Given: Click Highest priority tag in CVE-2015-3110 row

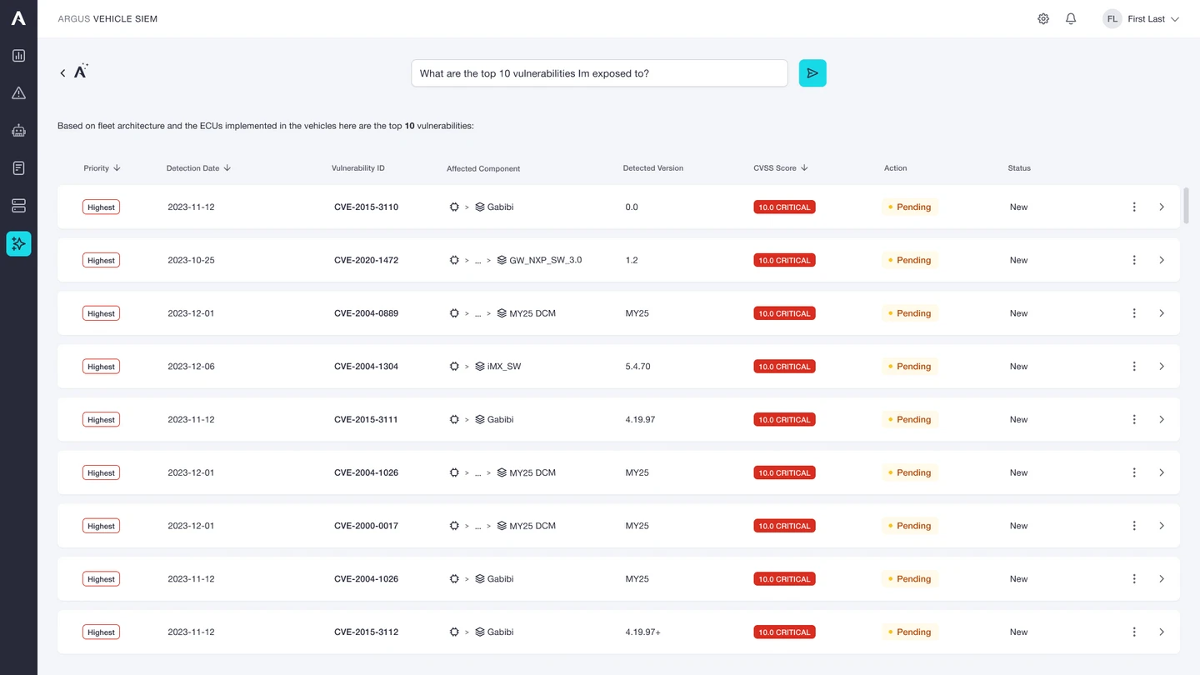Looking at the screenshot, I should point(101,207).
